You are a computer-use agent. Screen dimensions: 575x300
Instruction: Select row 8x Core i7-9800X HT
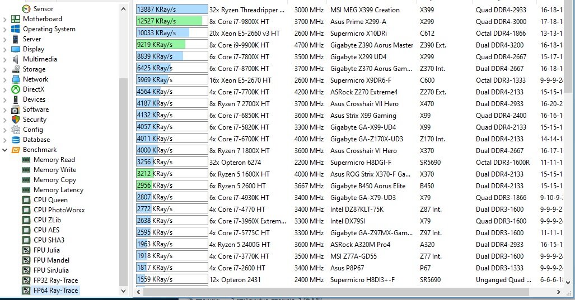click(x=239, y=22)
